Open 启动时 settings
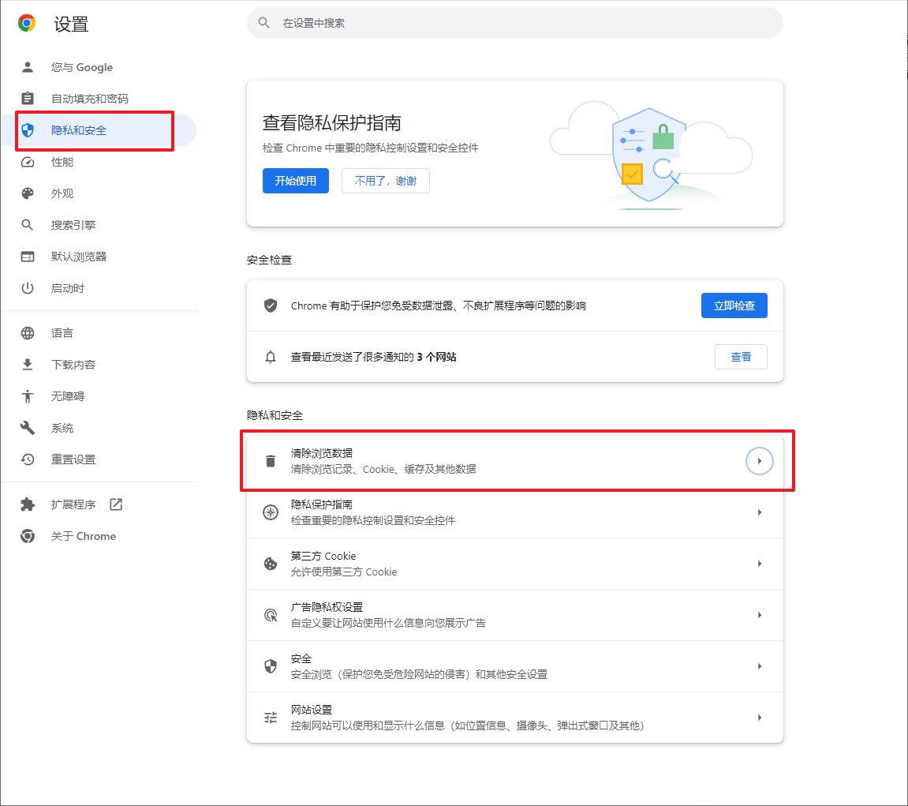This screenshot has height=806, width=908. point(99,288)
